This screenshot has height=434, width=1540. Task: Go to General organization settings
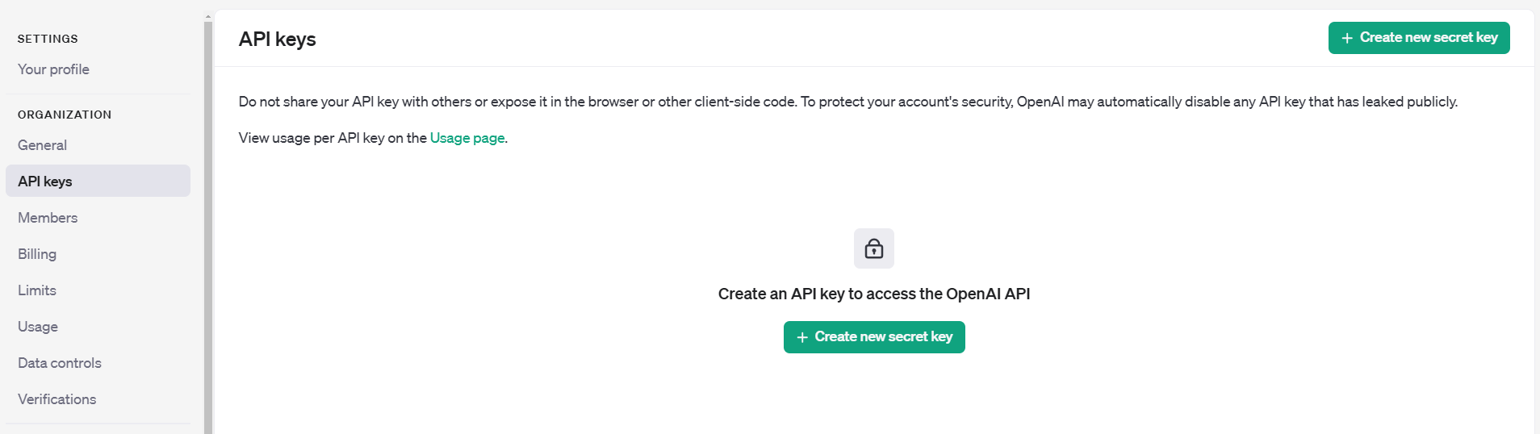point(42,145)
